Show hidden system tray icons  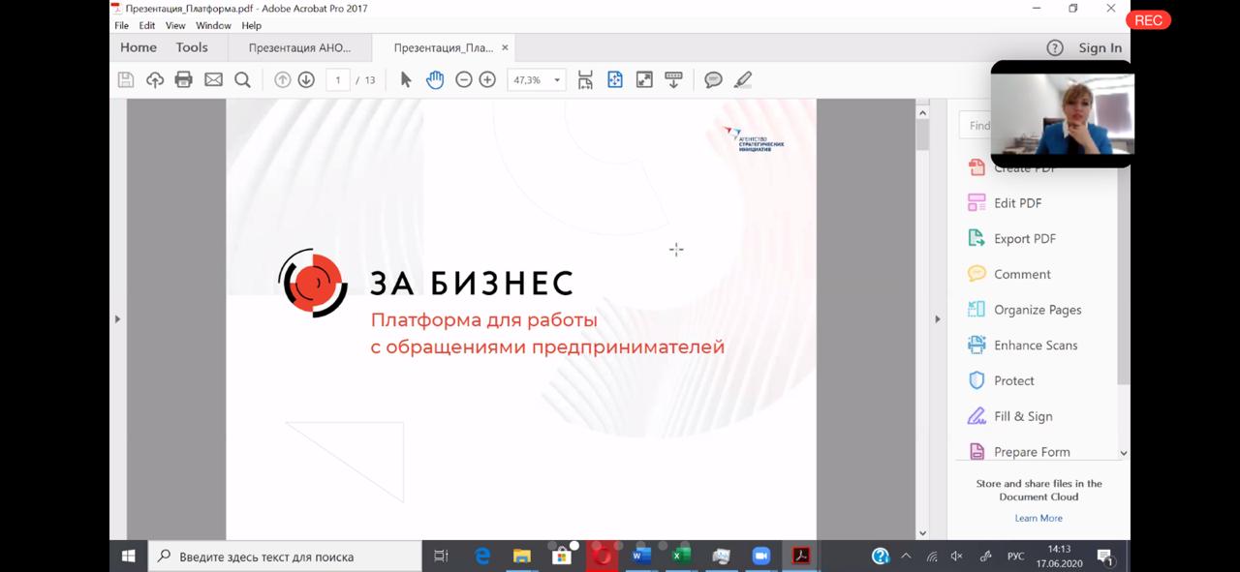[906, 557]
